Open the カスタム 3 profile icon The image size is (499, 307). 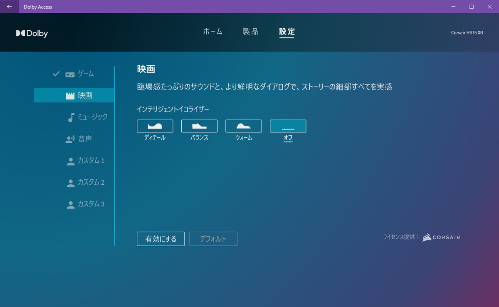[71, 205]
